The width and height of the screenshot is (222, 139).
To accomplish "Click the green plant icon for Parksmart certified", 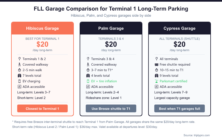I will [157, 81].
